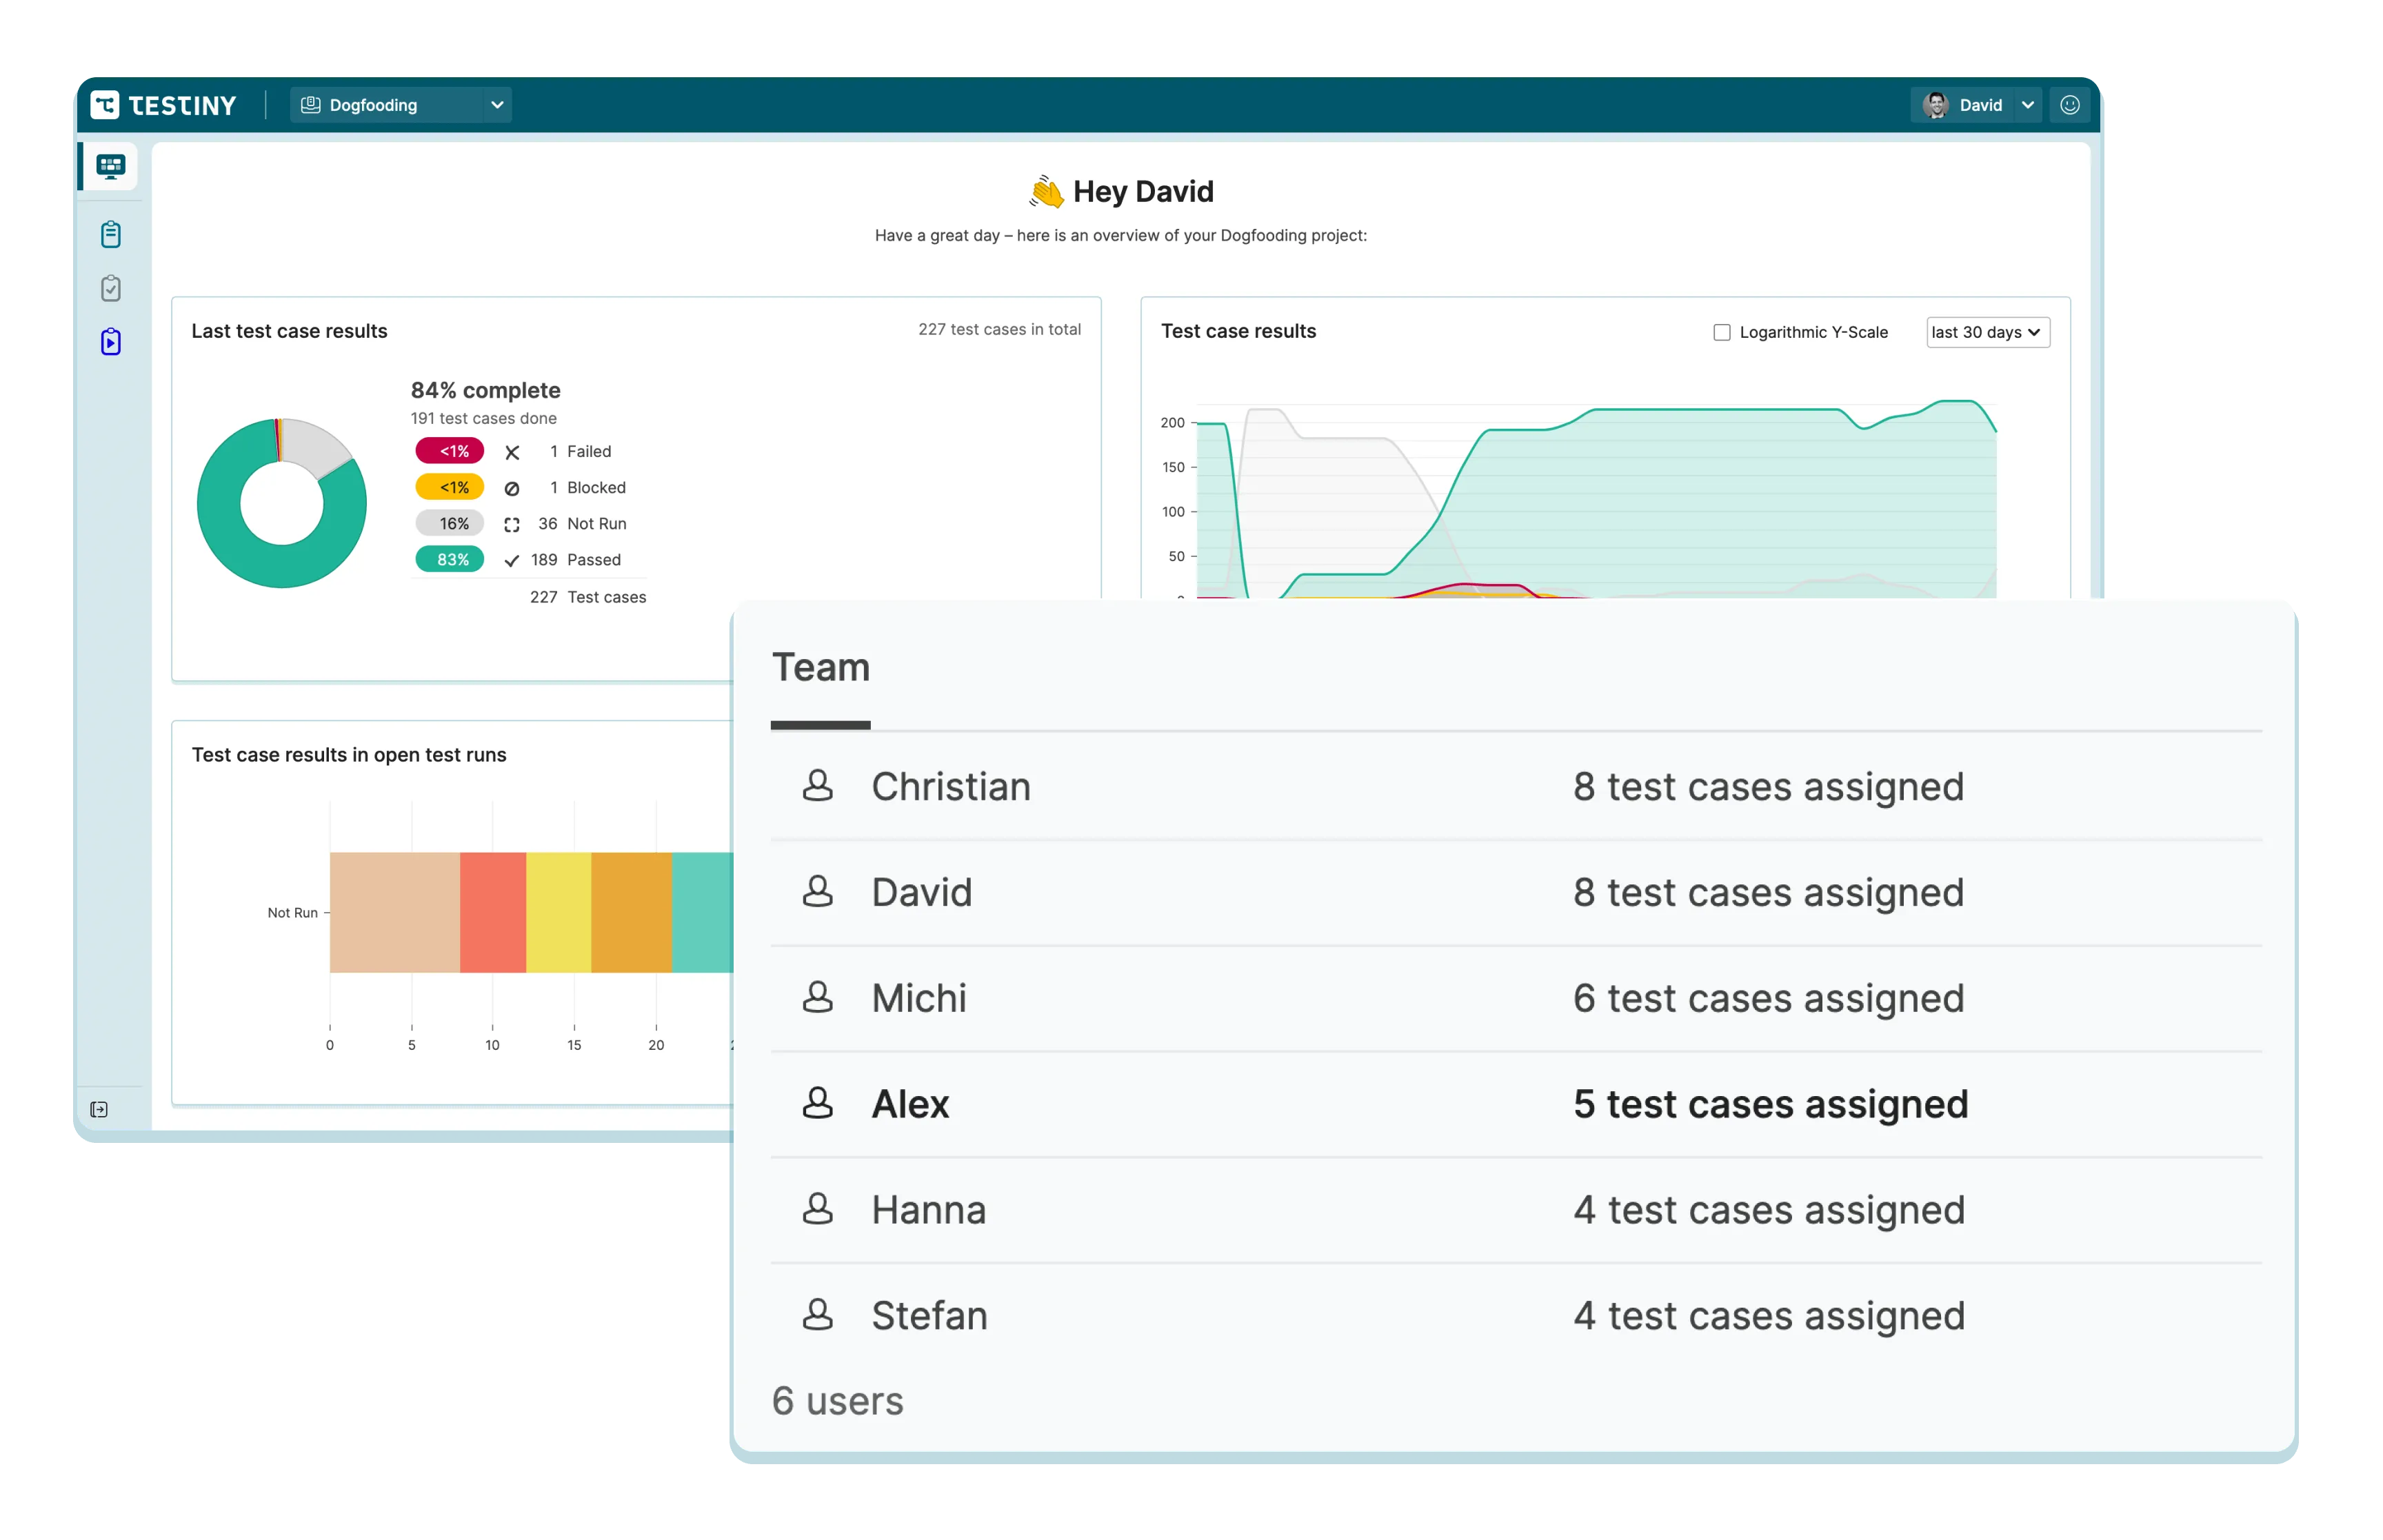Open the last 30 days dropdown
This screenshot has width=2383, height=1540.
click(x=1987, y=332)
